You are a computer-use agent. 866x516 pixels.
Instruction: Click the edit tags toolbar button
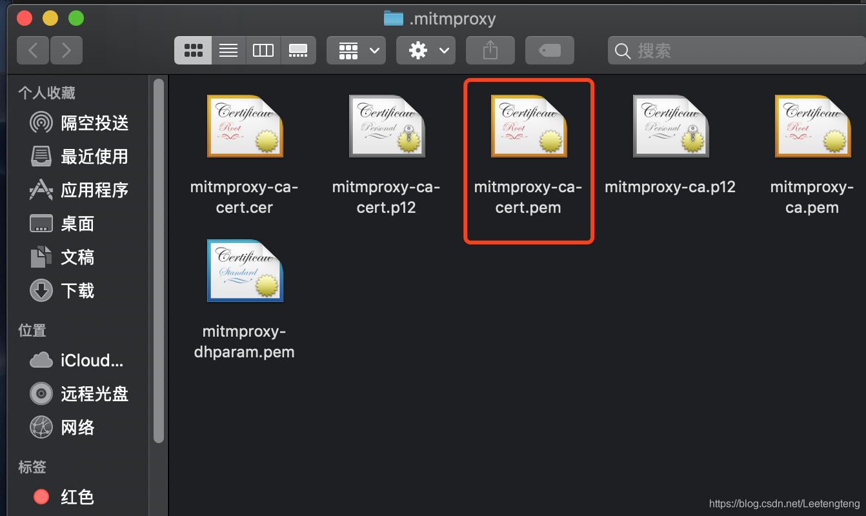tap(550, 50)
